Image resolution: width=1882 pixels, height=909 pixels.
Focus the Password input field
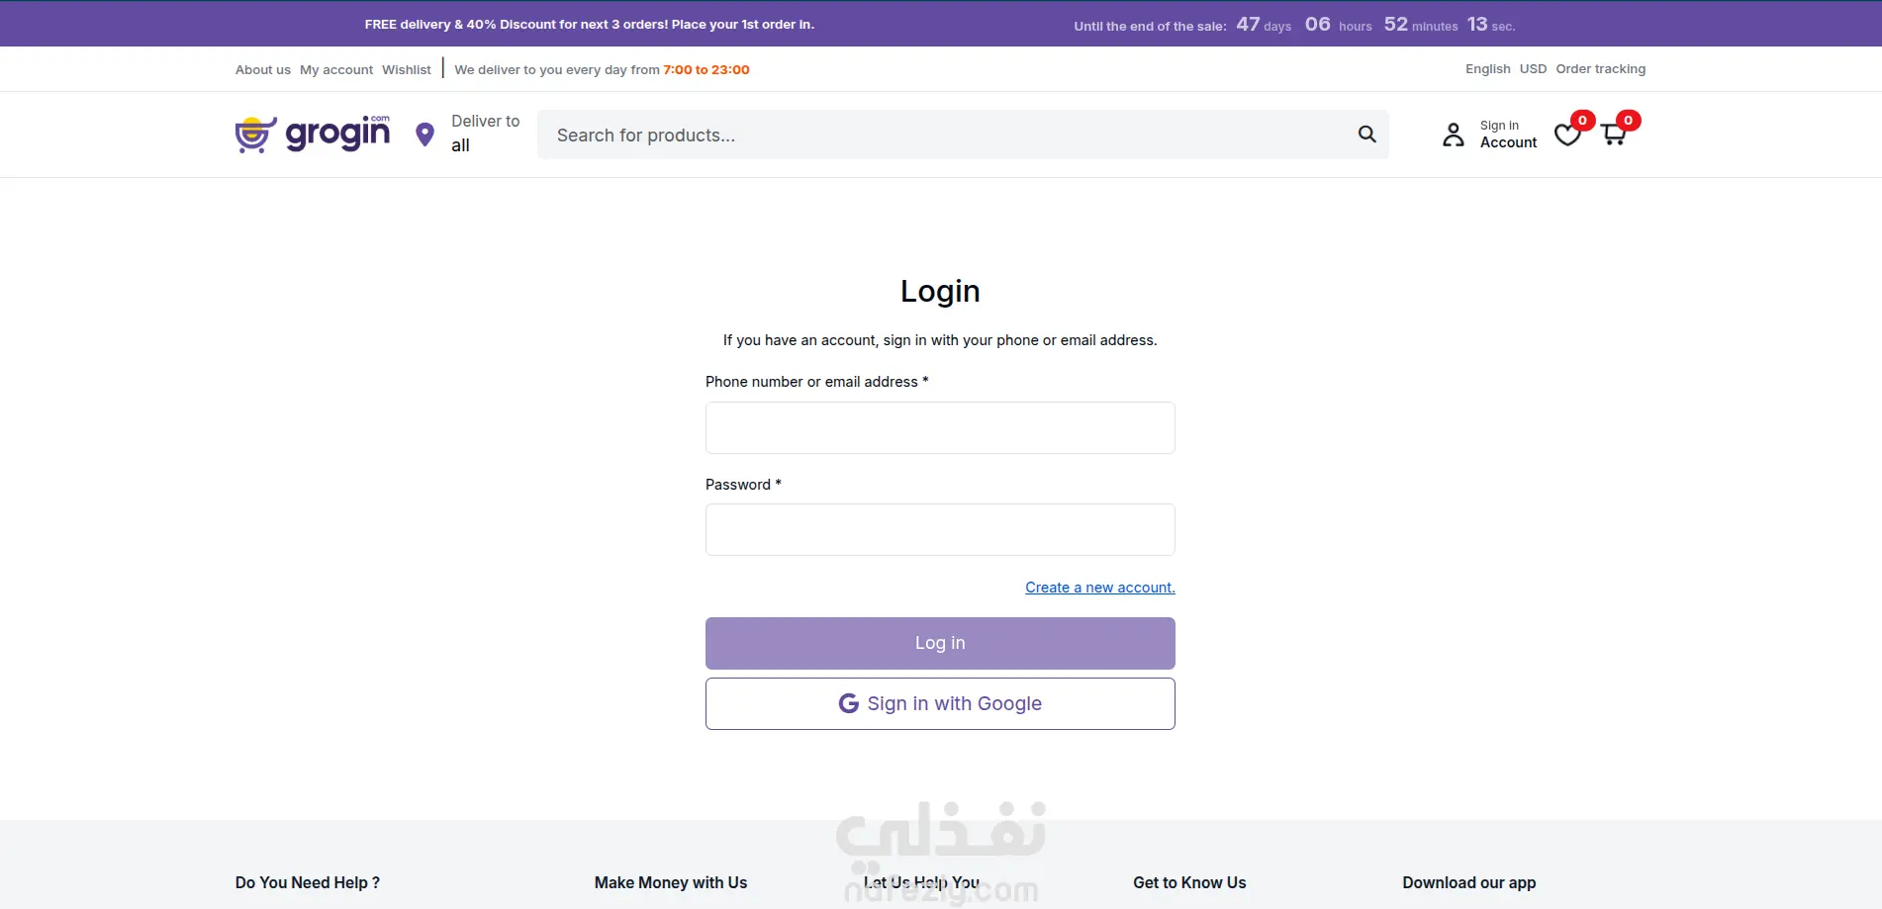coord(940,530)
